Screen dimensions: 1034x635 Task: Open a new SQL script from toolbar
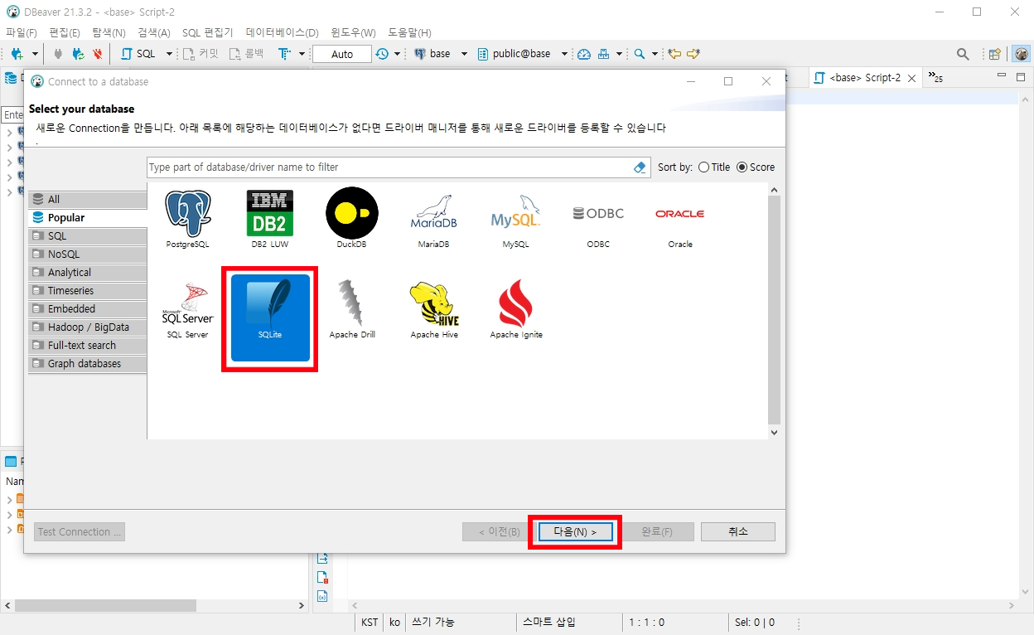(x=138, y=54)
